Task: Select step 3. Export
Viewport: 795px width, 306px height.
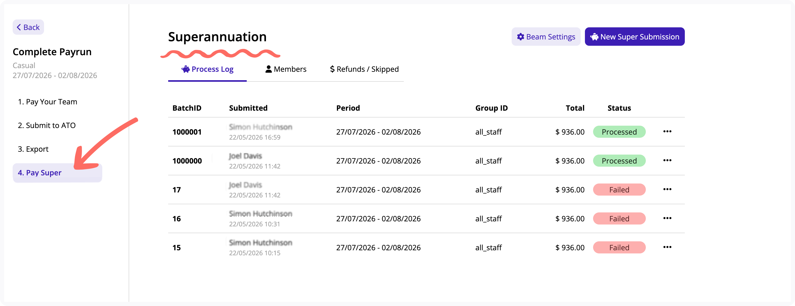Action: coord(33,149)
